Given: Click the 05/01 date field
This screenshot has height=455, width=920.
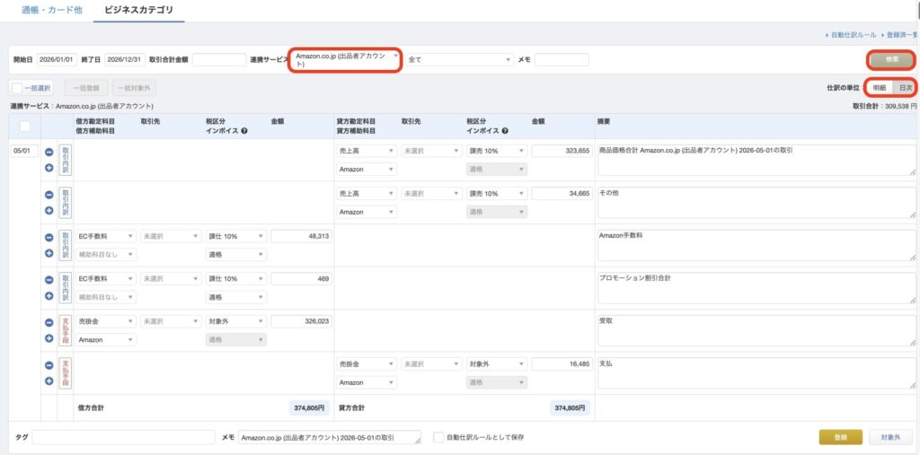Looking at the screenshot, I should pos(25,152).
